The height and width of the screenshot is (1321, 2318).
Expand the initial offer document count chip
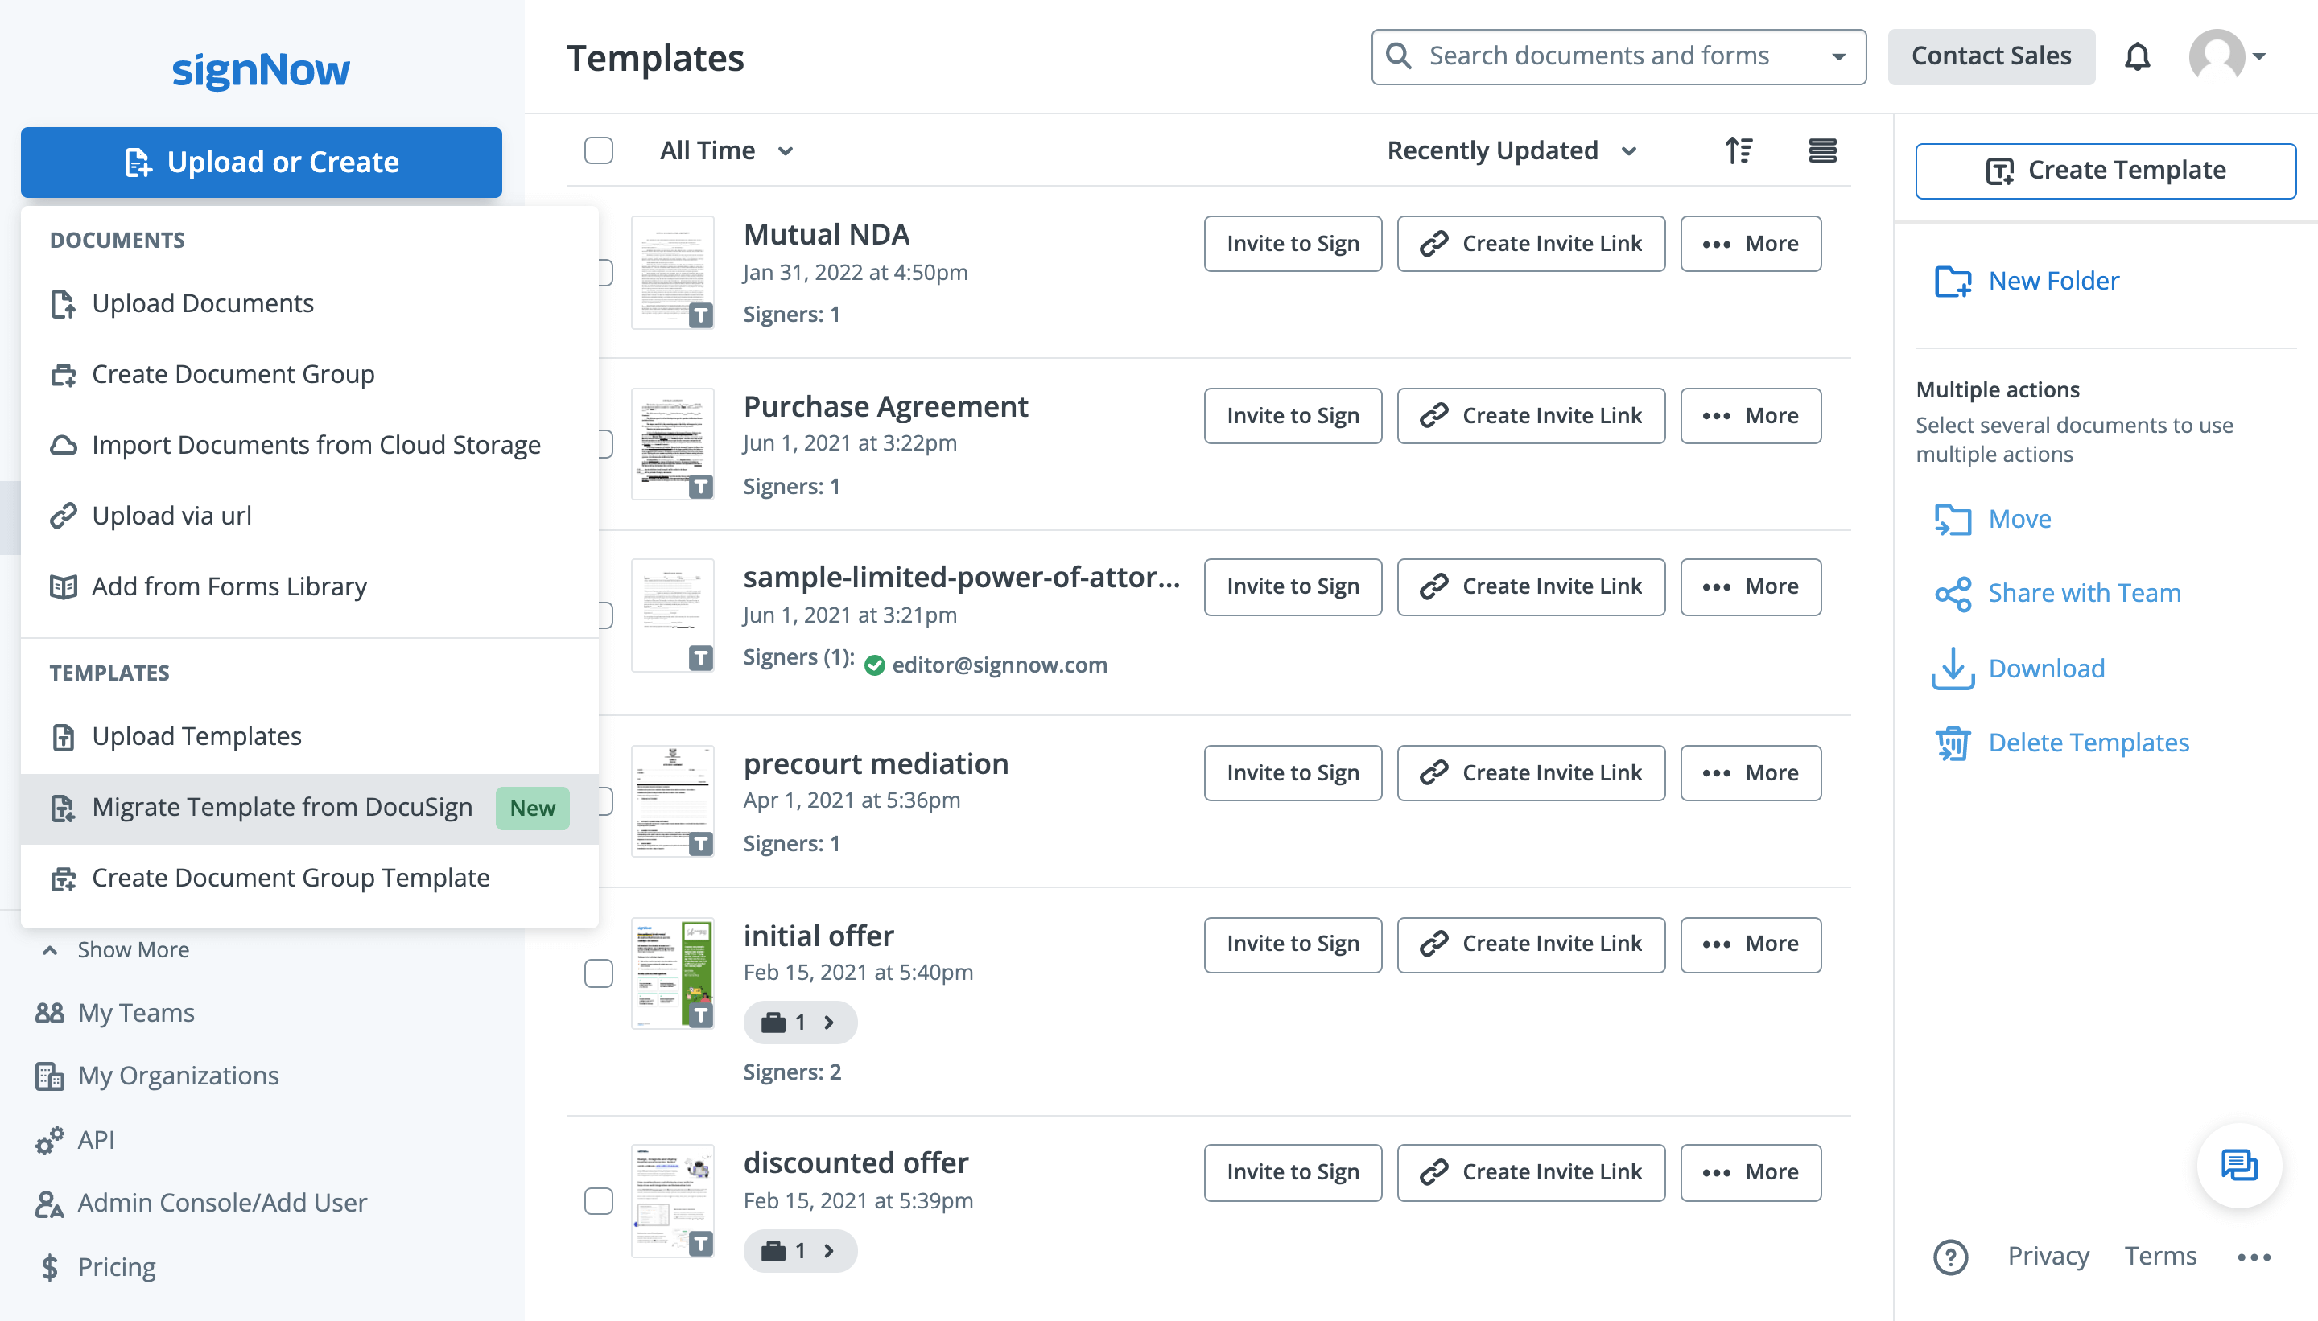[799, 1023]
